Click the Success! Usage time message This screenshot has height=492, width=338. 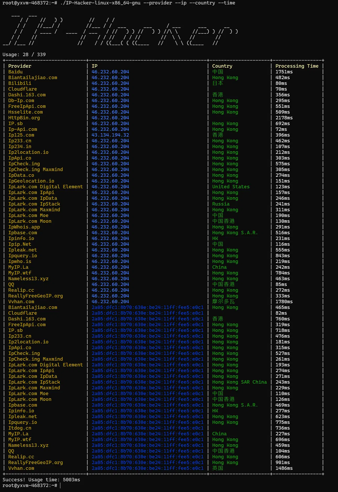tap(41, 480)
